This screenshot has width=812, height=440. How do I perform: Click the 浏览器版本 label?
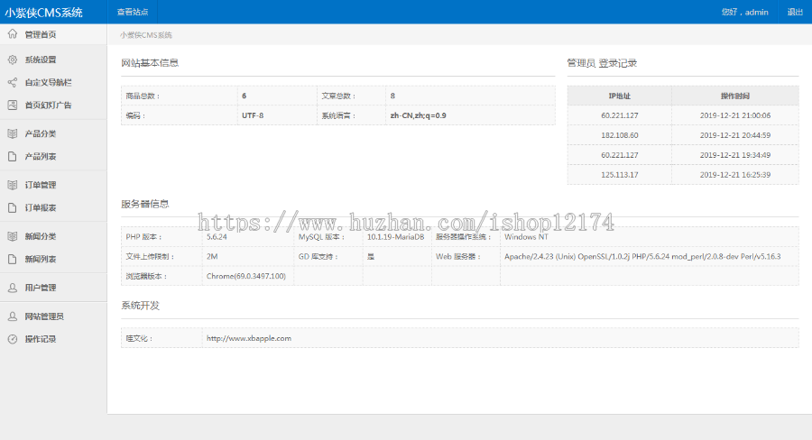point(146,276)
